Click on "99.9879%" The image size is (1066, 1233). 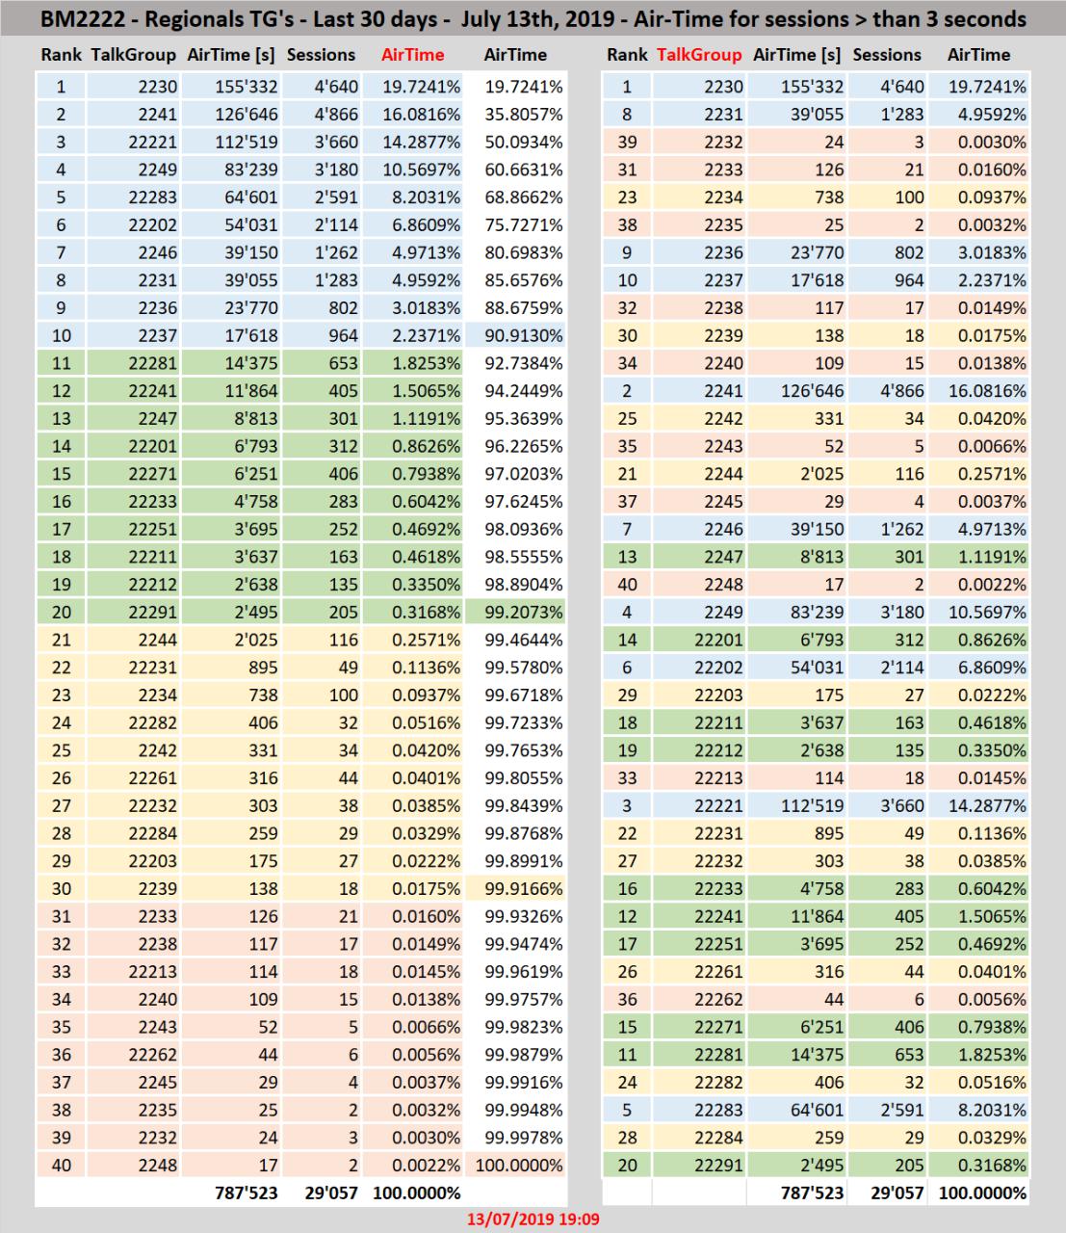click(516, 1055)
